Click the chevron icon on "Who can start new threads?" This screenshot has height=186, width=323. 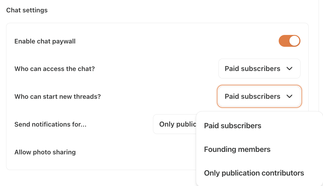(x=289, y=96)
